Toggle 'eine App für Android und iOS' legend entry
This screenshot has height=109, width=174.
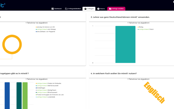pos(46,27)
